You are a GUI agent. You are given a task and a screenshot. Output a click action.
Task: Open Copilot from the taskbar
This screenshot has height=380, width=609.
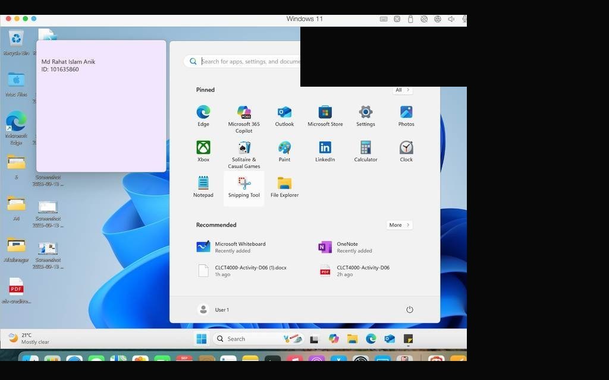(334, 339)
